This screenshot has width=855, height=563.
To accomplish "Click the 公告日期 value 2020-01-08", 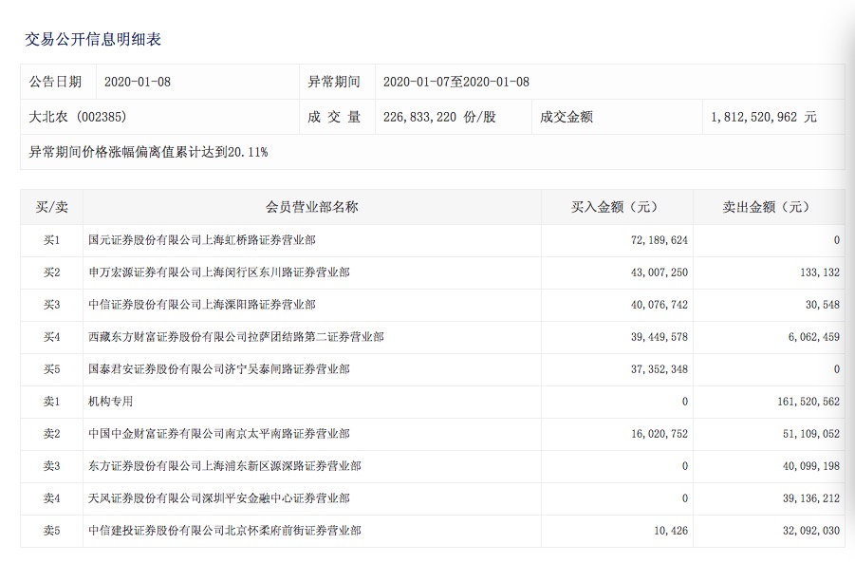I will coord(139,82).
